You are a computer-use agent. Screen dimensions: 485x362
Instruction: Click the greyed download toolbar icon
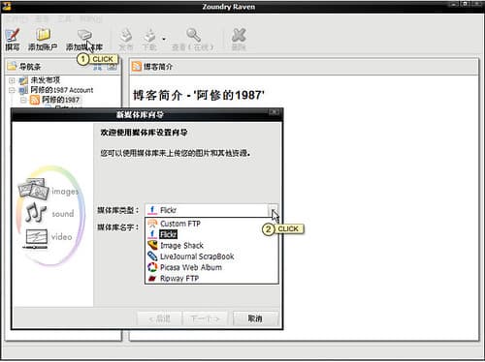coord(149,35)
